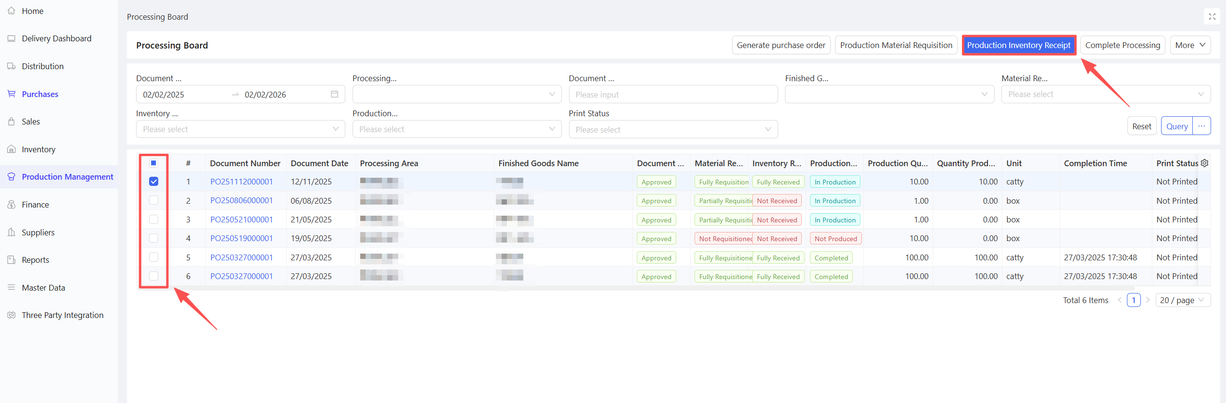The height and width of the screenshot is (403, 1226).
Task: Uncheck the checkbox for row 1
Action: click(153, 182)
